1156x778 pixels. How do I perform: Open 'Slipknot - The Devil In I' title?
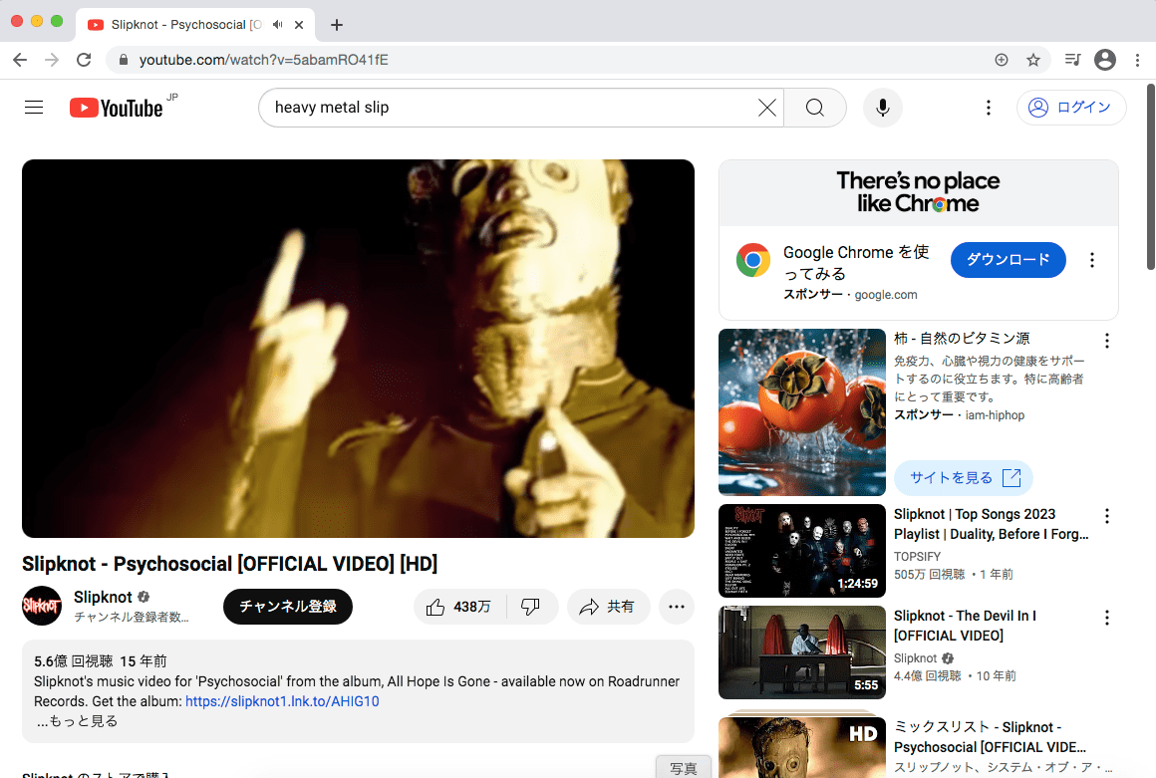point(965,626)
